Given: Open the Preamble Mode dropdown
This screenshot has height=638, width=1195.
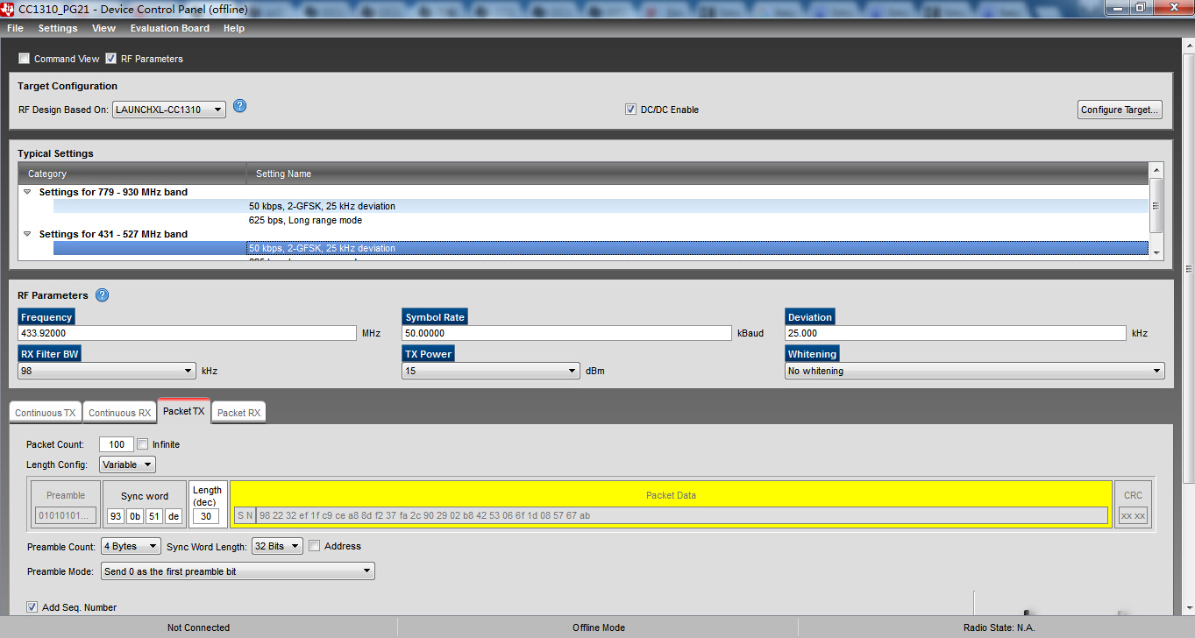Looking at the screenshot, I should tap(238, 571).
